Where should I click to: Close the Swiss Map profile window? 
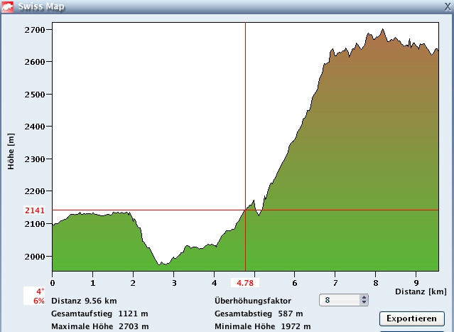446,6
